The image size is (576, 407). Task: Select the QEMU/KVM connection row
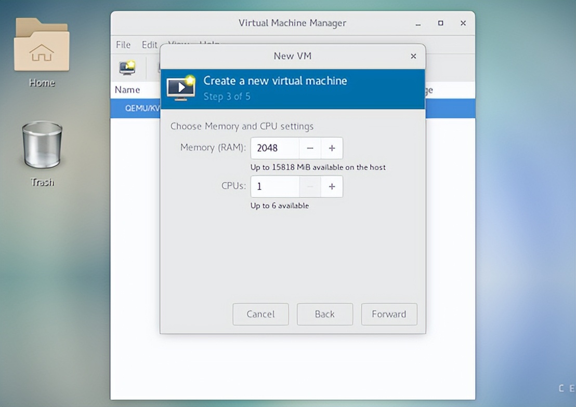(136, 108)
